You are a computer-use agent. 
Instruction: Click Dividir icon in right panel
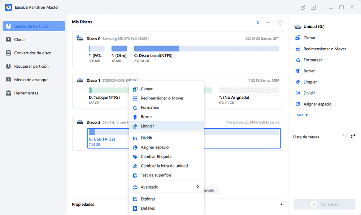click(298, 93)
